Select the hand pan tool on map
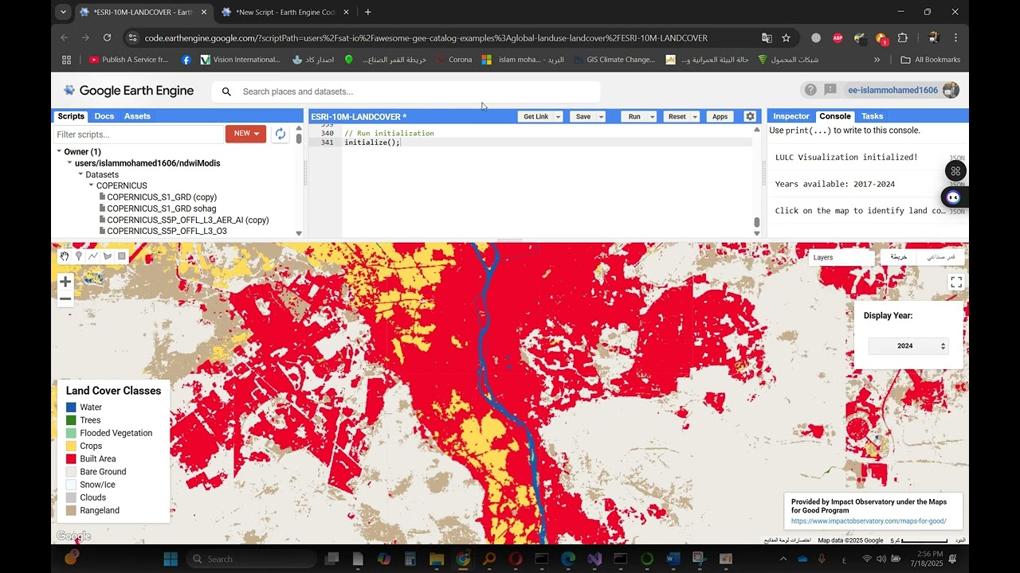 [65, 256]
